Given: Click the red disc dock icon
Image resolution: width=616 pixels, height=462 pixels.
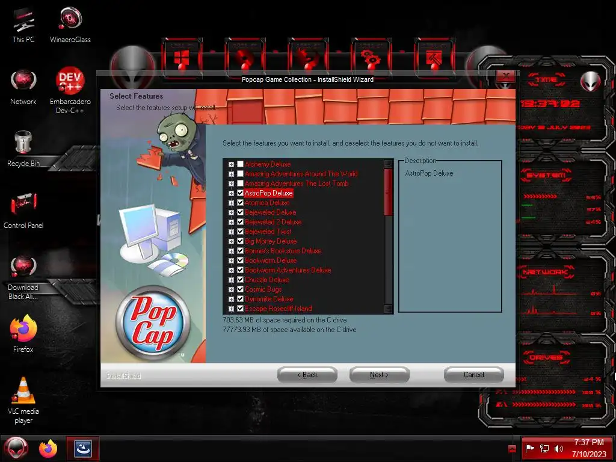Looking at the screenshot, I should click(245, 58).
